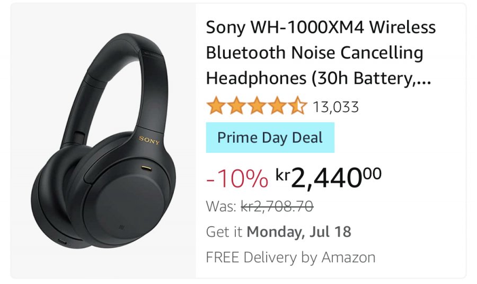Viewport: 477px width, 284px height.
Task: Click the third rating star
Action: (x=257, y=106)
